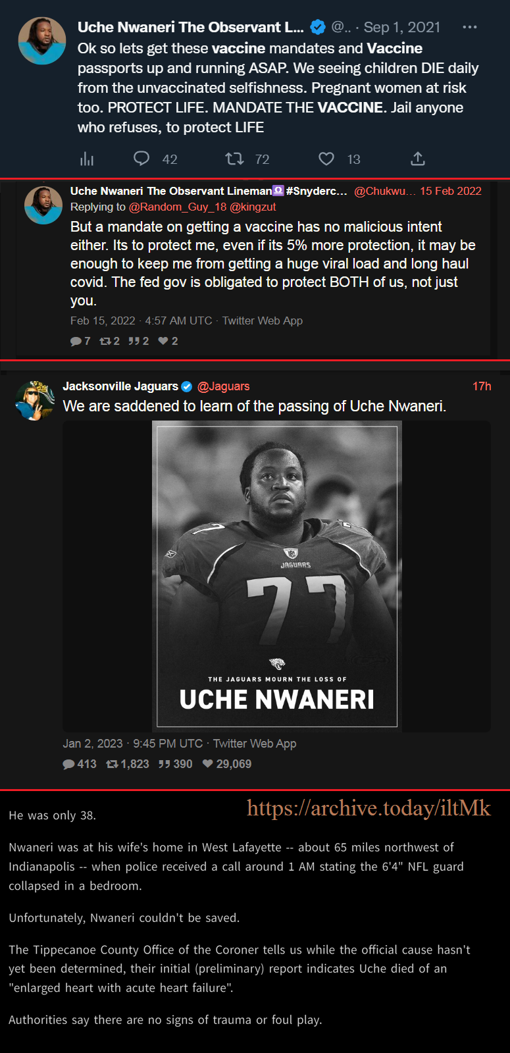Screen dimensions: 510x1053
Task: Click the heart icon showing 29,069 likes
Action: [x=208, y=764]
